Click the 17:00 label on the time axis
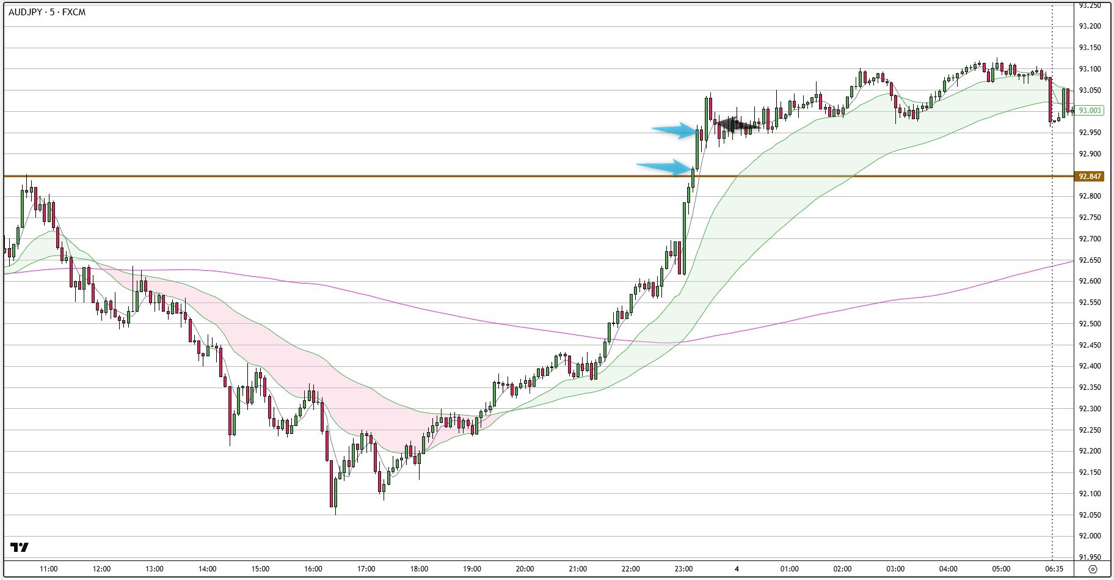 (x=366, y=569)
